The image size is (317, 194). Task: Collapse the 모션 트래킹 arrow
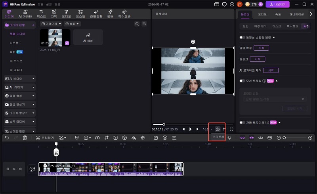[277, 81]
